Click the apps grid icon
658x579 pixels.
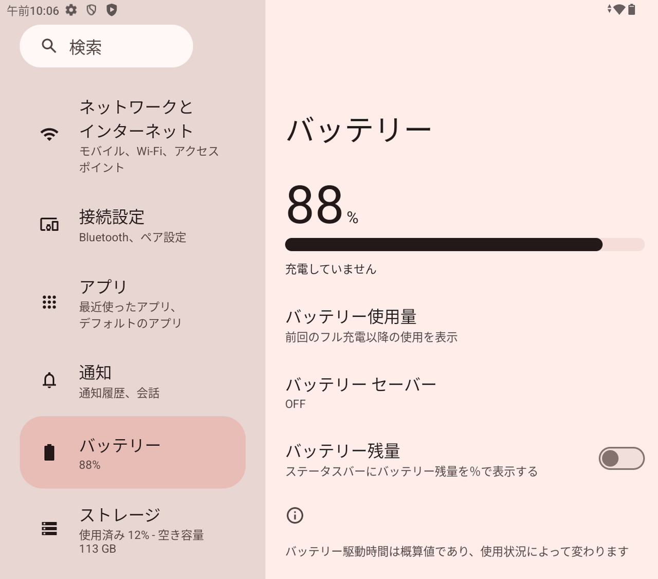pyautogui.click(x=49, y=302)
